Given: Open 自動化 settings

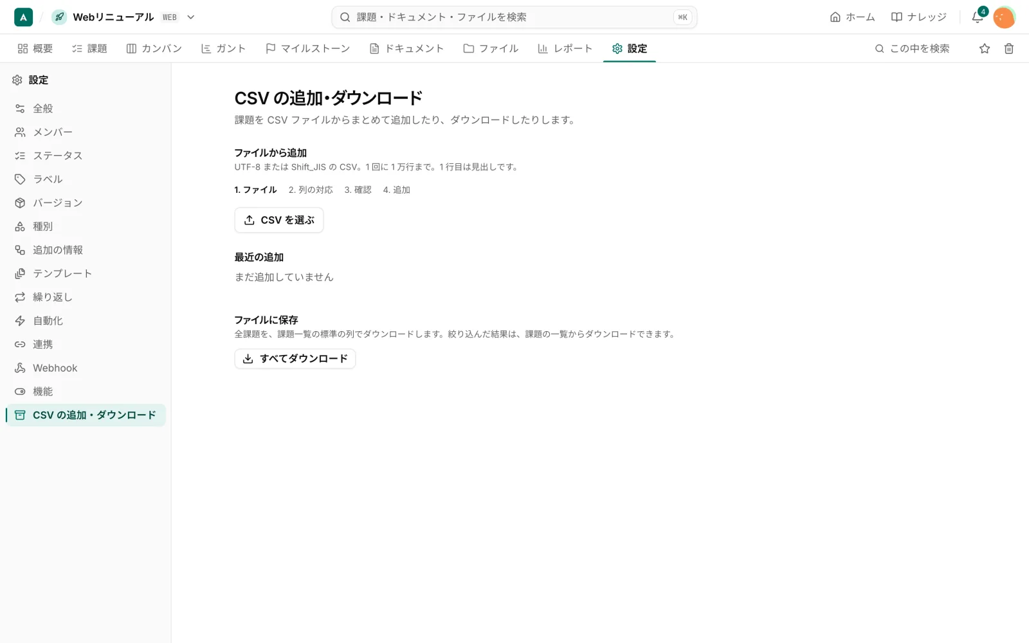Looking at the screenshot, I should click(x=85, y=321).
